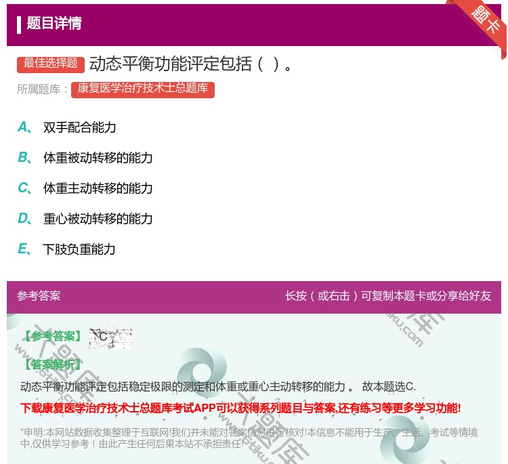This screenshot has width=508, height=464.
Task: Pick option C 体重主动转移的能力
Action: click(x=98, y=188)
